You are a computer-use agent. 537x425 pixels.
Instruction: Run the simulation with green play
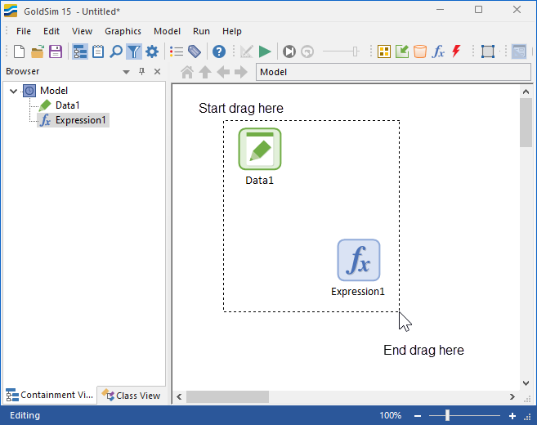(265, 51)
